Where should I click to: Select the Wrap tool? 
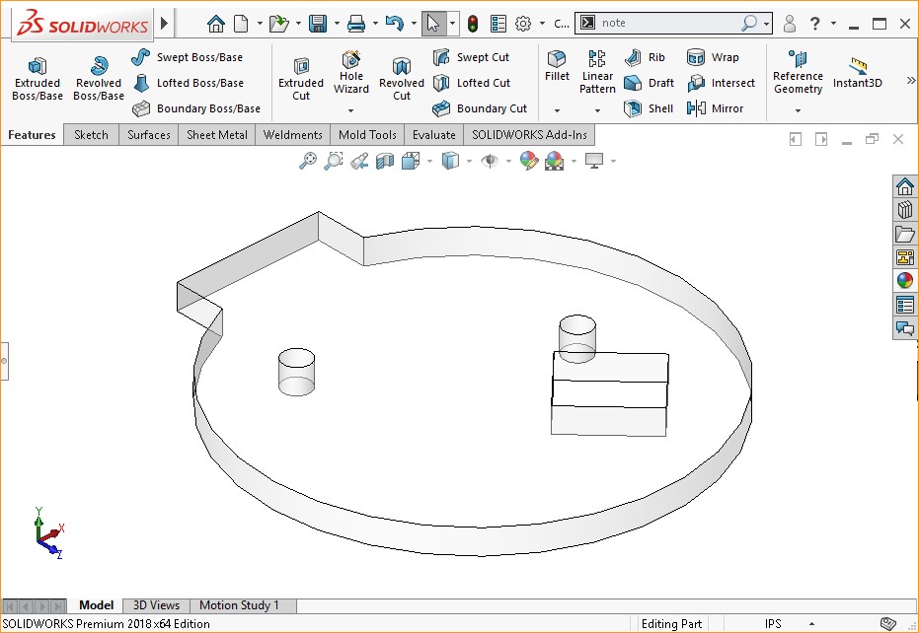click(713, 57)
